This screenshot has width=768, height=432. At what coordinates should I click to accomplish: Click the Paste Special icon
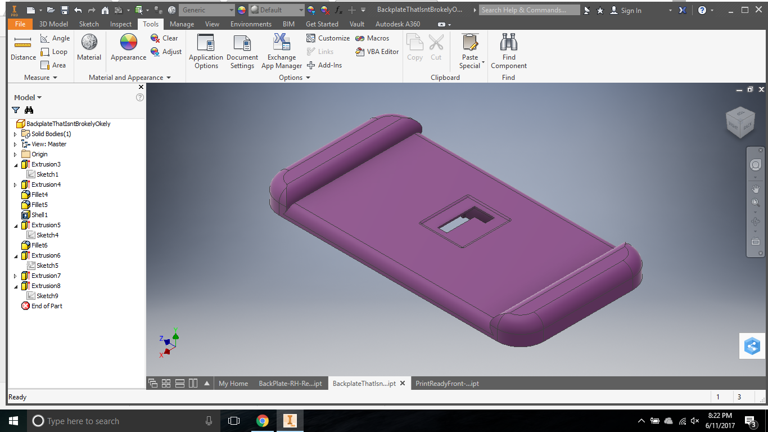[x=470, y=42]
